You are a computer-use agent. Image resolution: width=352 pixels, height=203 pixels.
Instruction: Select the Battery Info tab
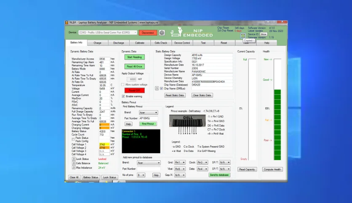[76, 42]
